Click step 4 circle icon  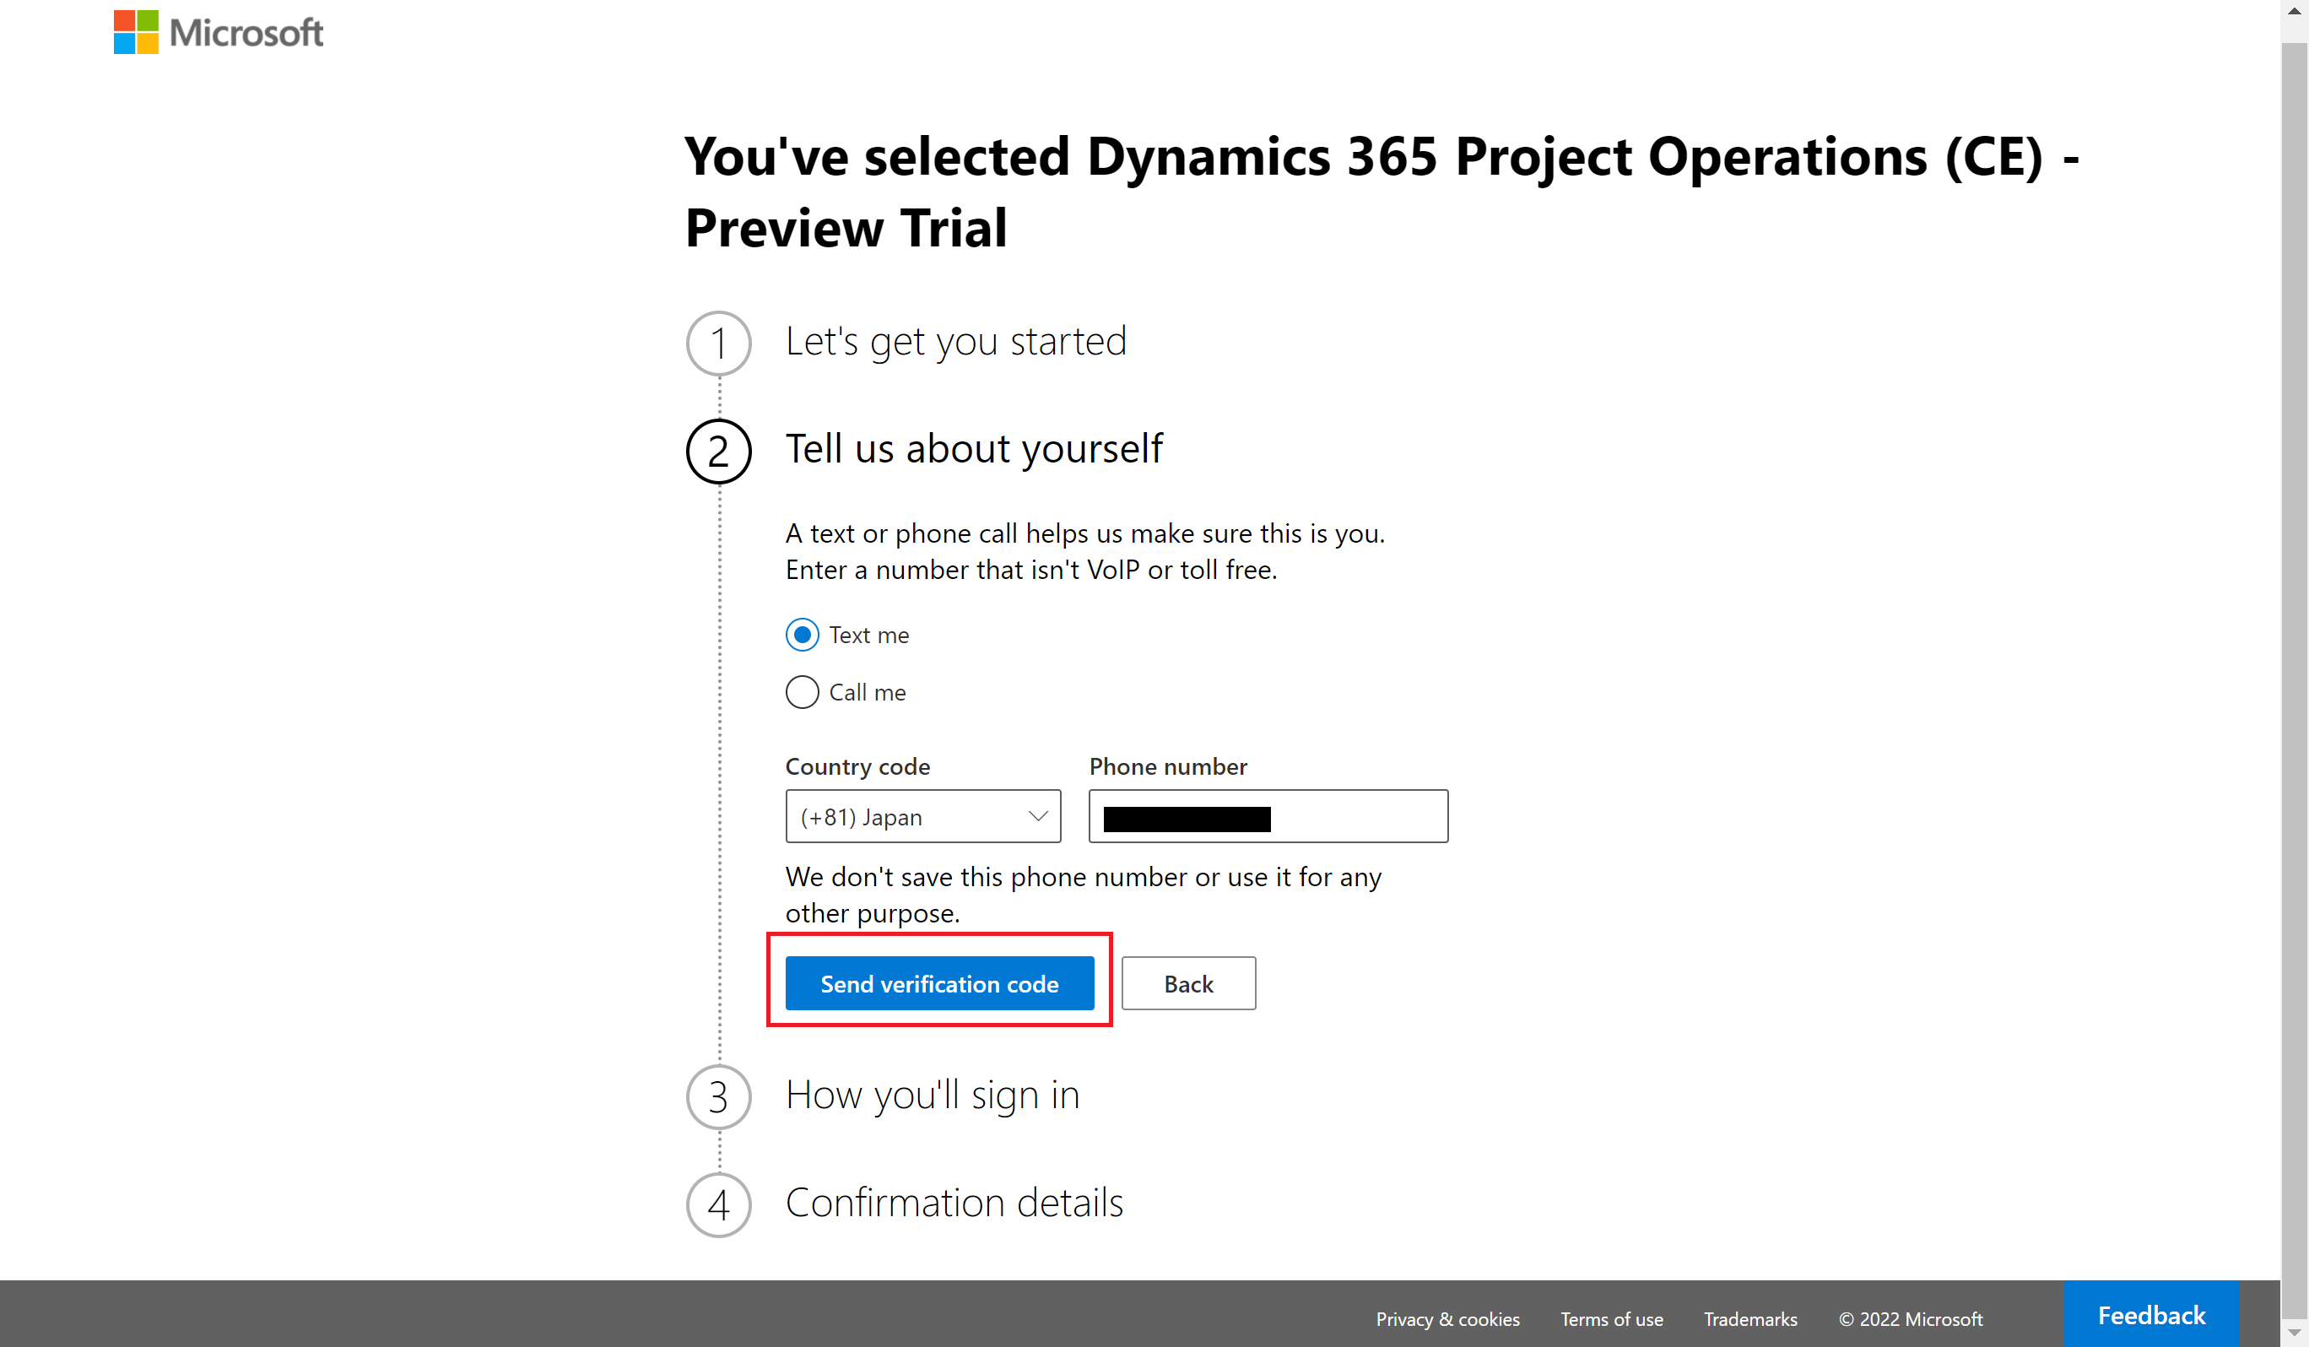718,1205
